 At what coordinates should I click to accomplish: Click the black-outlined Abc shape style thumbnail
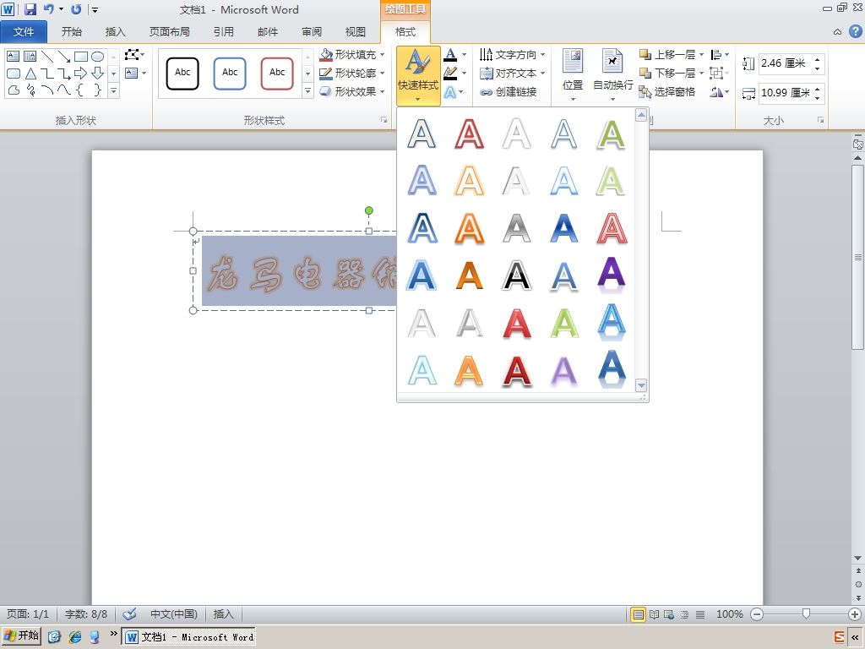point(182,73)
